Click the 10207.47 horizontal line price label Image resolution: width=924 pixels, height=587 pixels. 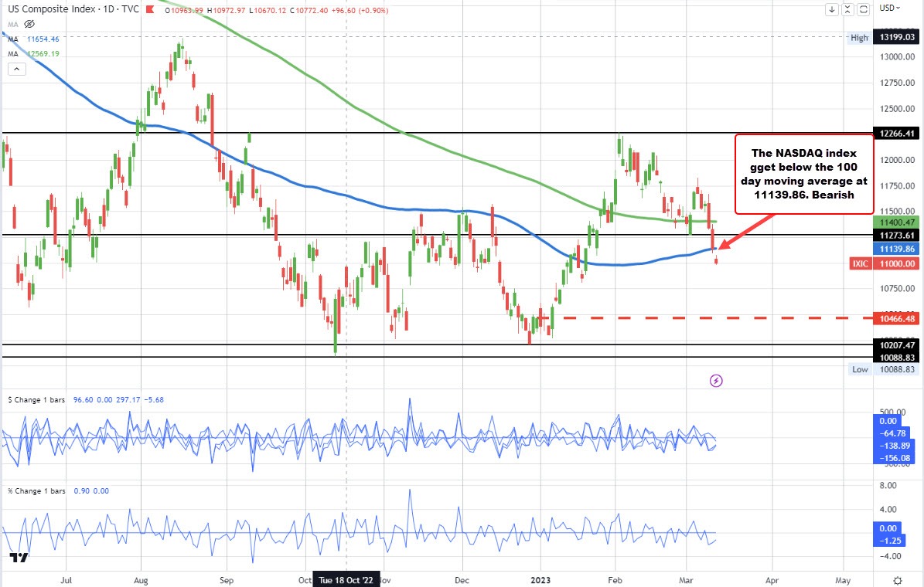(895, 345)
